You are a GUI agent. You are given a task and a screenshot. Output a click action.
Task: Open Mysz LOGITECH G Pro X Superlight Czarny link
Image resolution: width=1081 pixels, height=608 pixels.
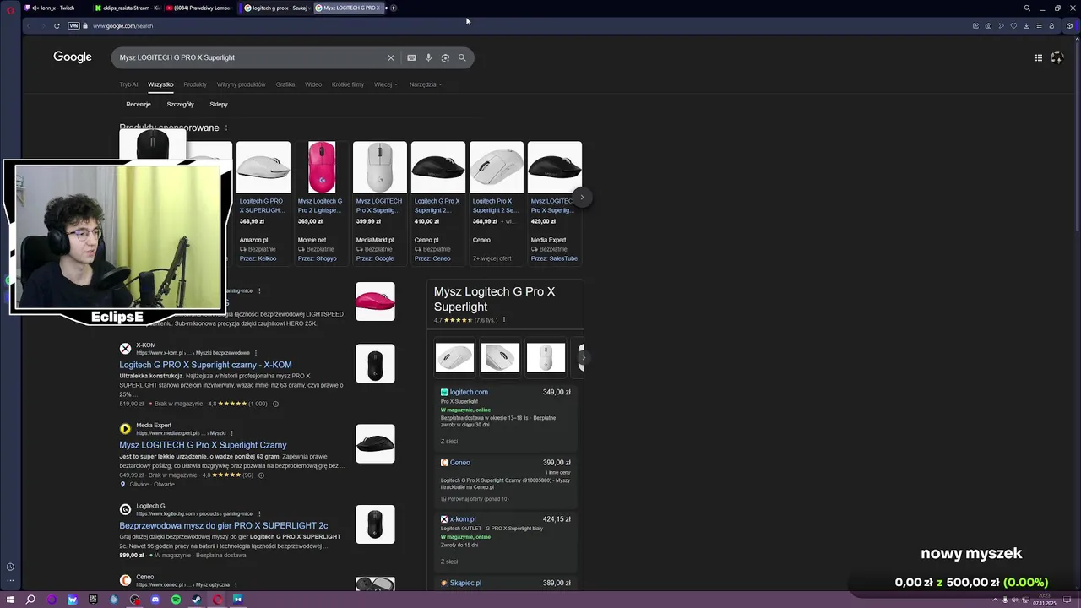pyautogui.click(x=203, y=445)
